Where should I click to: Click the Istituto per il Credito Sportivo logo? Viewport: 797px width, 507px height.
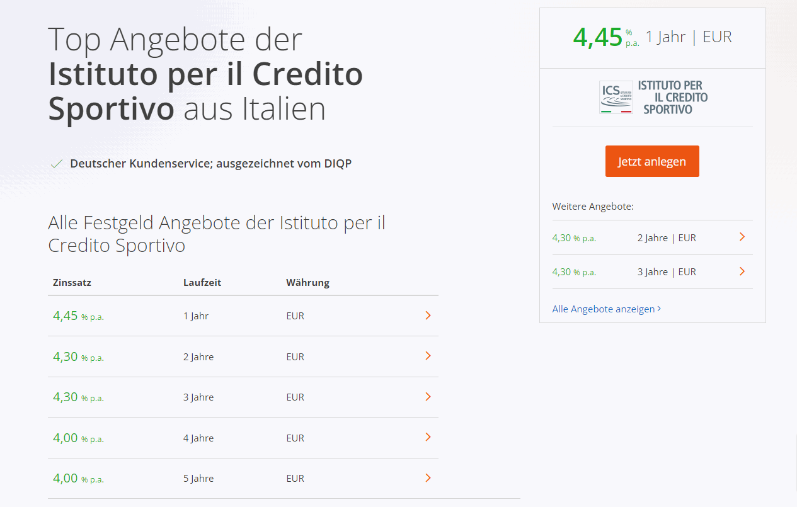pos(653,97)
